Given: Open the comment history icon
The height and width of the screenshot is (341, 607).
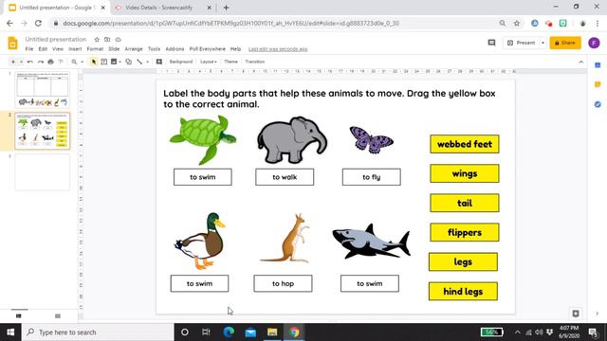Looking at the screenshot, I should pos(491,43).
